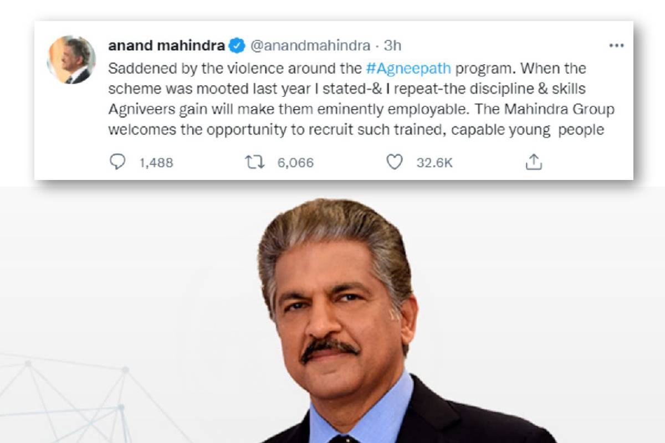665x443 pixels.
Task: Click the display name "anand mahindra"
Action: coord(166,47)
